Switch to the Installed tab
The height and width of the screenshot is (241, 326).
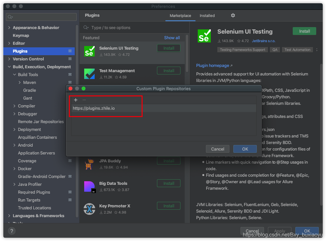coord(207,15)
